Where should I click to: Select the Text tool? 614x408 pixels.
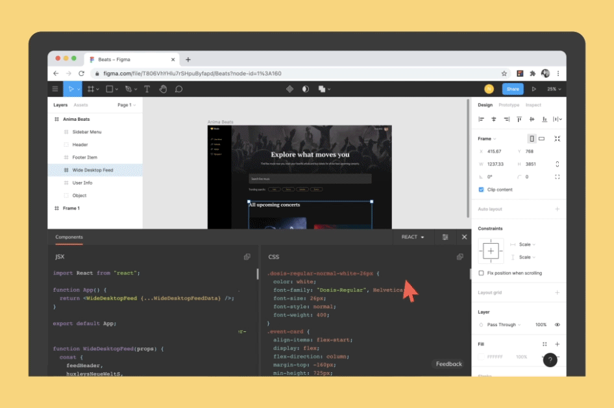pyautogui.click(x=147, y=88)
